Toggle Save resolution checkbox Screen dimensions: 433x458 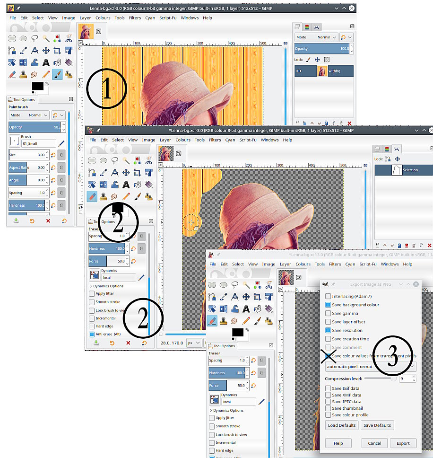pyautogui.click(x=328, y=330)
